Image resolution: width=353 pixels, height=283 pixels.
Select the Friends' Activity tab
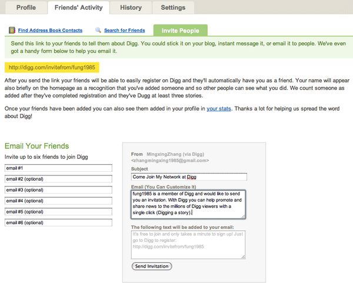[79, 8]
